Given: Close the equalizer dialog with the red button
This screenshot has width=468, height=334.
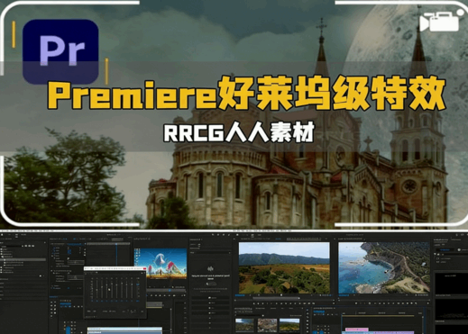Looking at the screenshot, I should [x=144, y=268].
